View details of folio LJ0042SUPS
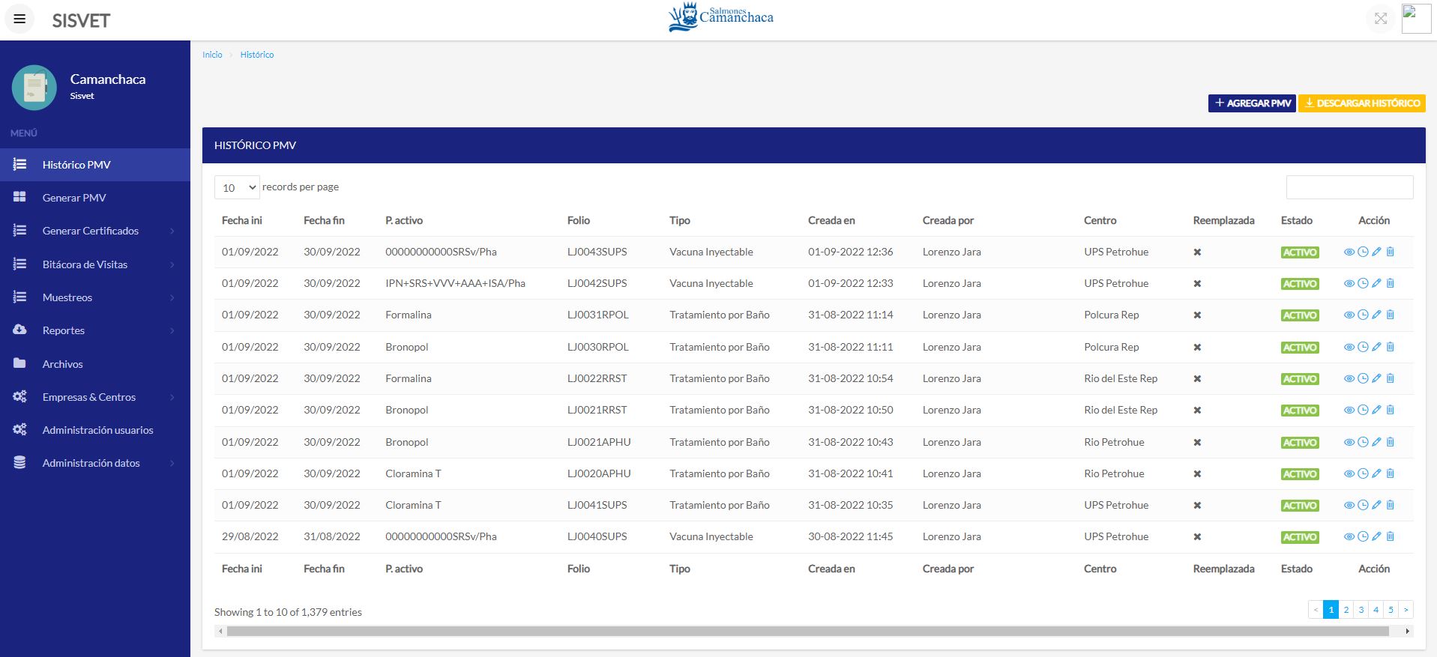Viewport: 1437px width, 657px height. tap(1349, 284)
